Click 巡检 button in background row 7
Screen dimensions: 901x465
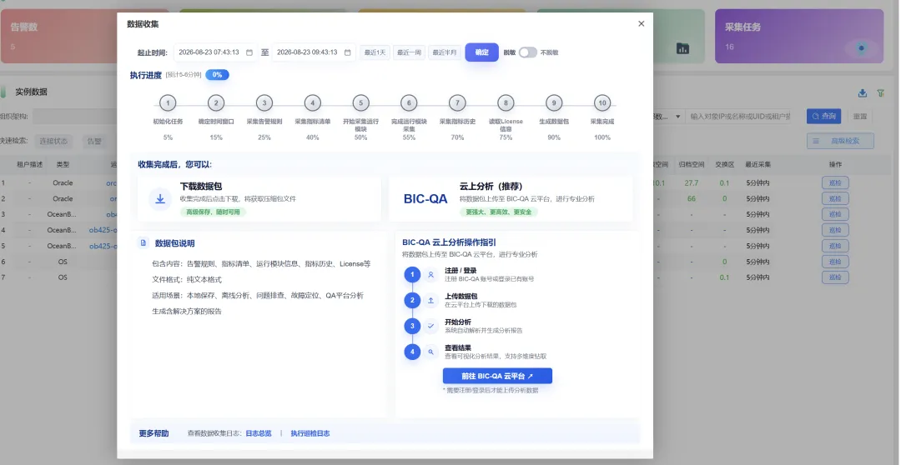(835, 277)
